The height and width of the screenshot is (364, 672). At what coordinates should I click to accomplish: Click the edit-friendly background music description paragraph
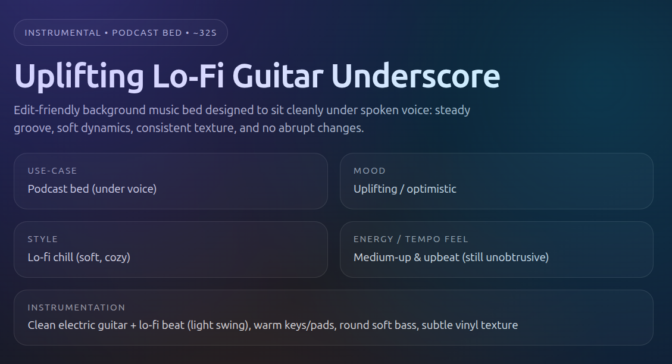242,119
